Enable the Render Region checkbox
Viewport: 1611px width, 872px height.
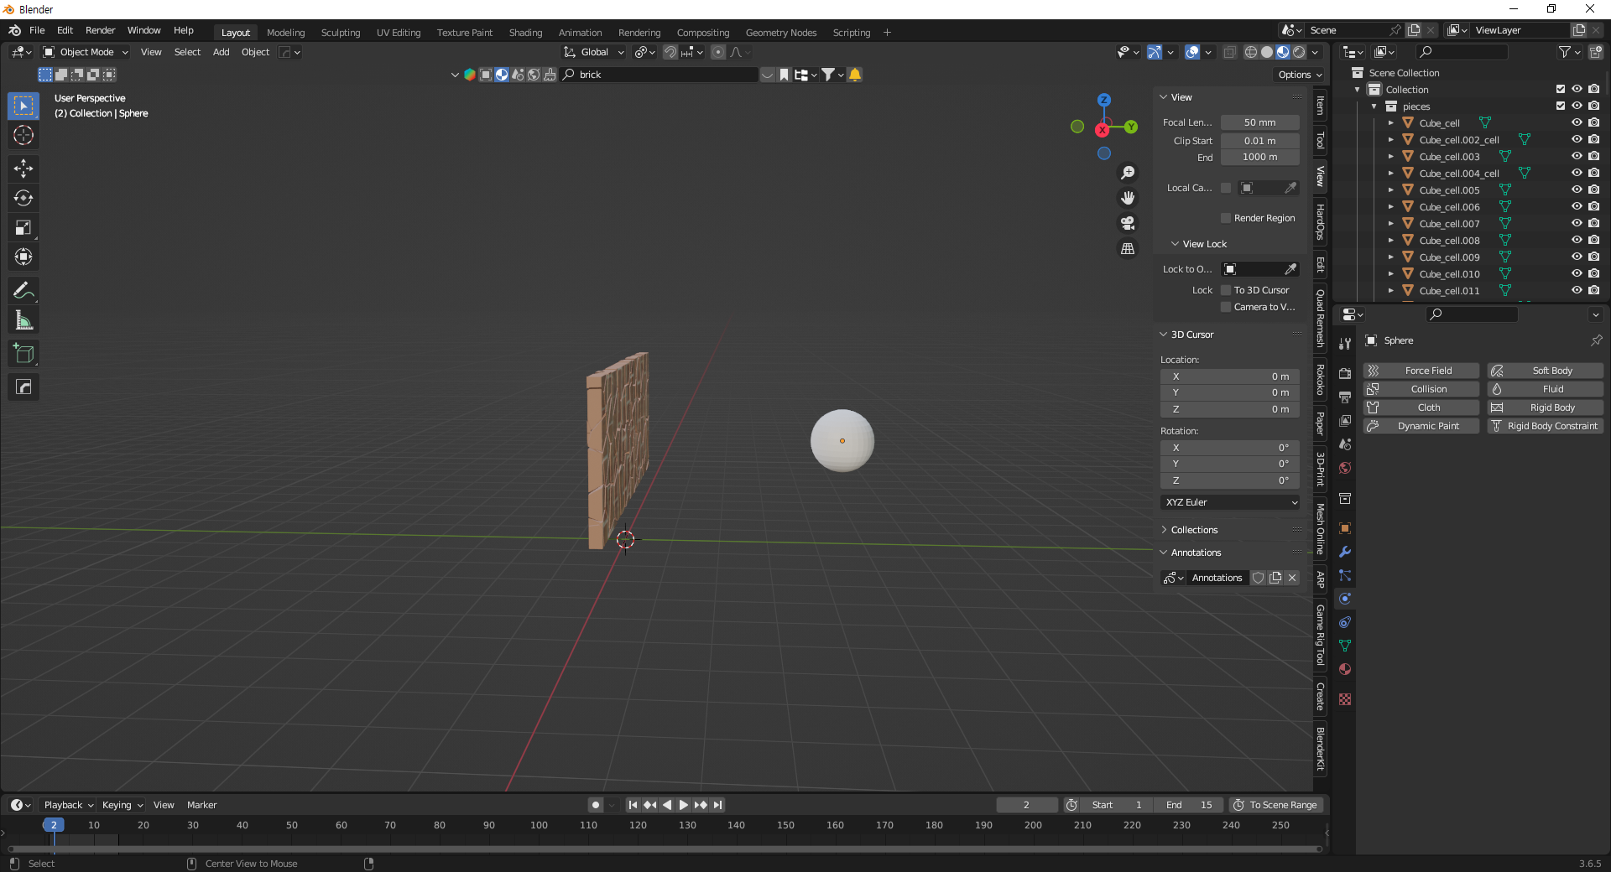(1226, 218)
